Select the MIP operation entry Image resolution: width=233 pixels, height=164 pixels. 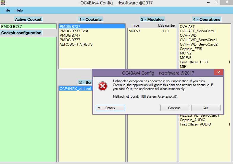coord(183,67)
